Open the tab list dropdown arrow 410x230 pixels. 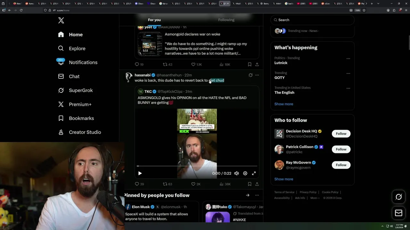pos(379,4)
